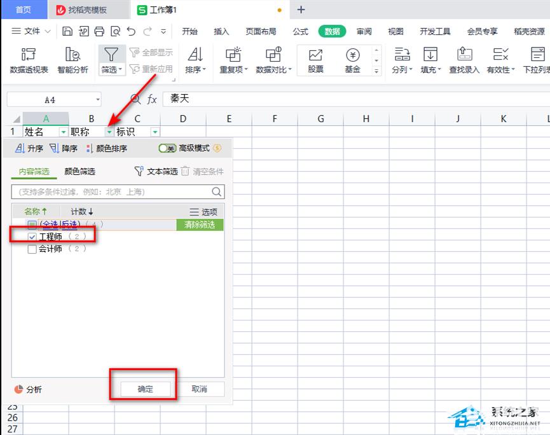Click the 取消 button
Screen dimensions: 550x435
coord(199,389)
